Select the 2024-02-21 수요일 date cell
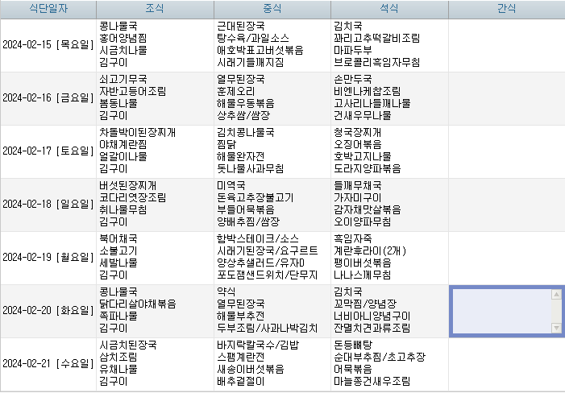Screen dimensions: 565x393 [48, 364]
